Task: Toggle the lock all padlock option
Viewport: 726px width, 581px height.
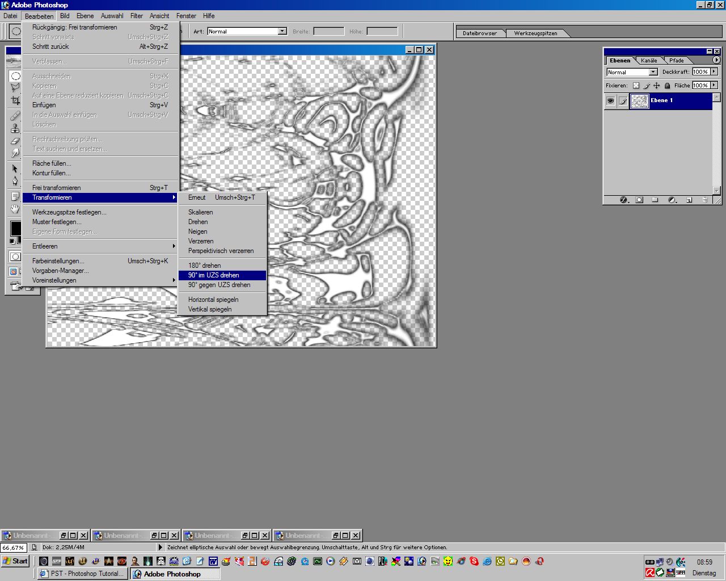Action: click(667, 86)
